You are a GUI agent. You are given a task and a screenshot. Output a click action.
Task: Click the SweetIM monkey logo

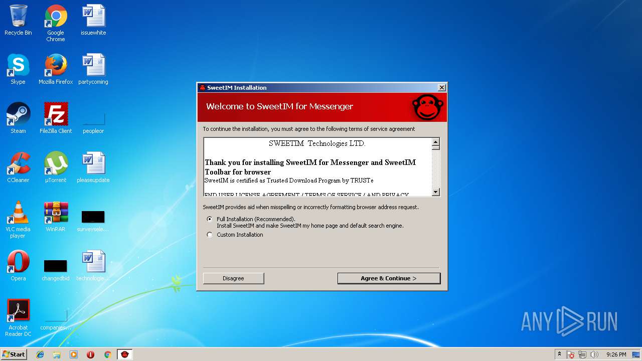427,107
